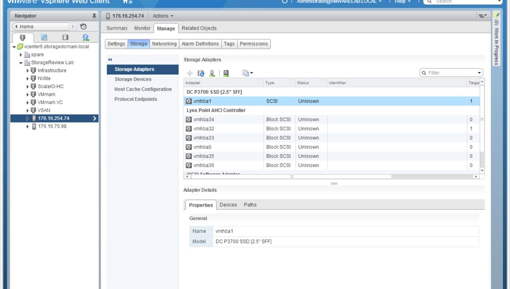Open the Hosts and Clusters inventory tab
510x289 pixels.
22,37
